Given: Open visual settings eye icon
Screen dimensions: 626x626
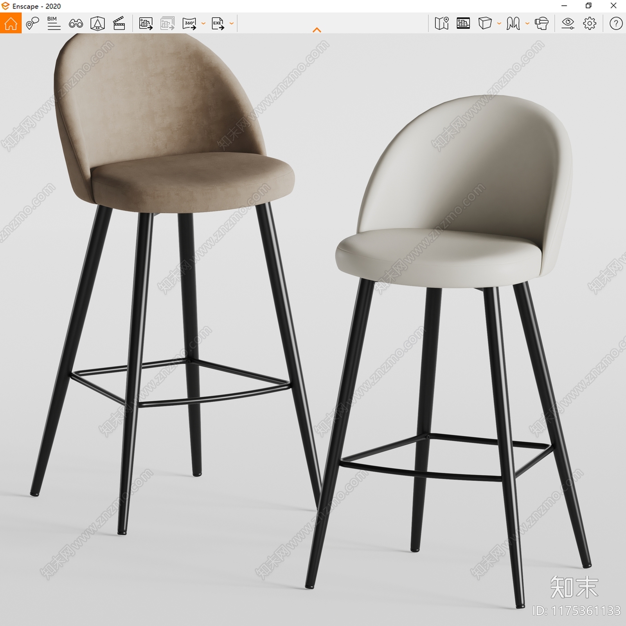Looking at the screenshot, I should [568, 23].
